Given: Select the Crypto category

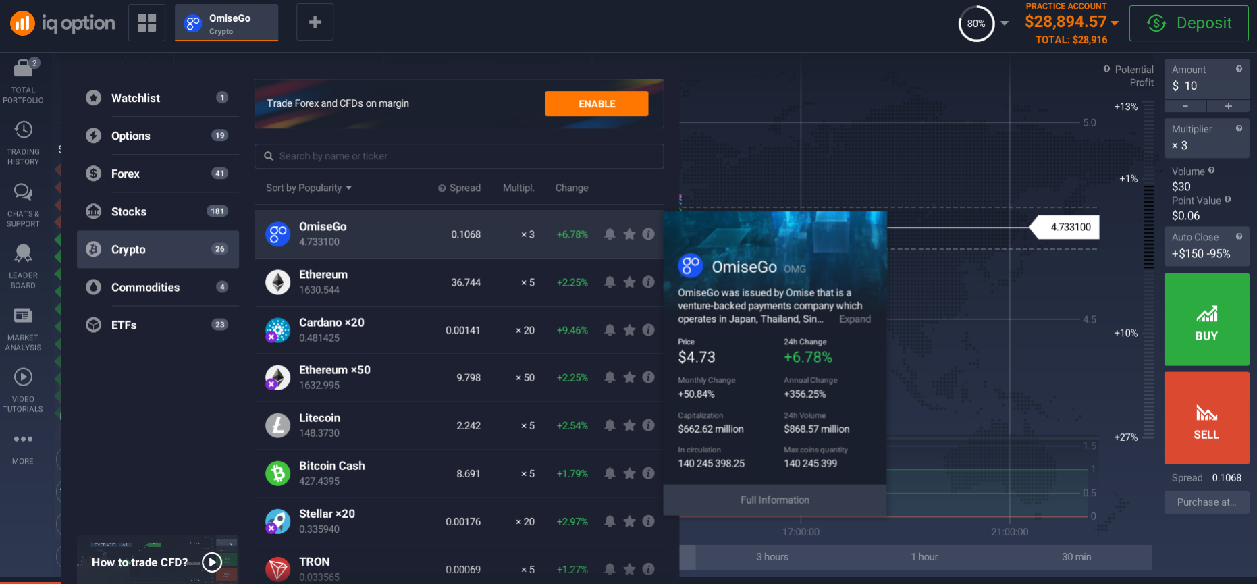Looking at the screenshot, I should tap(158, 249).
